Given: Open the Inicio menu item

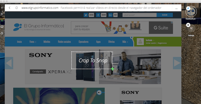Looking at the screenshot, I should click(20, 42).
